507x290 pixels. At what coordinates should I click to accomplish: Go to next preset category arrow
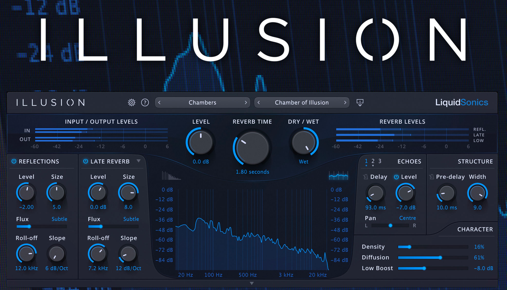(246, 102)
